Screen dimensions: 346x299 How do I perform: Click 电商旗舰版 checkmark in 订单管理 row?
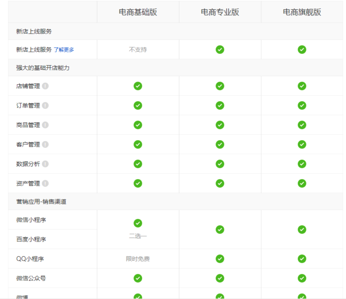pyautogui.click(x=302, y=105)
